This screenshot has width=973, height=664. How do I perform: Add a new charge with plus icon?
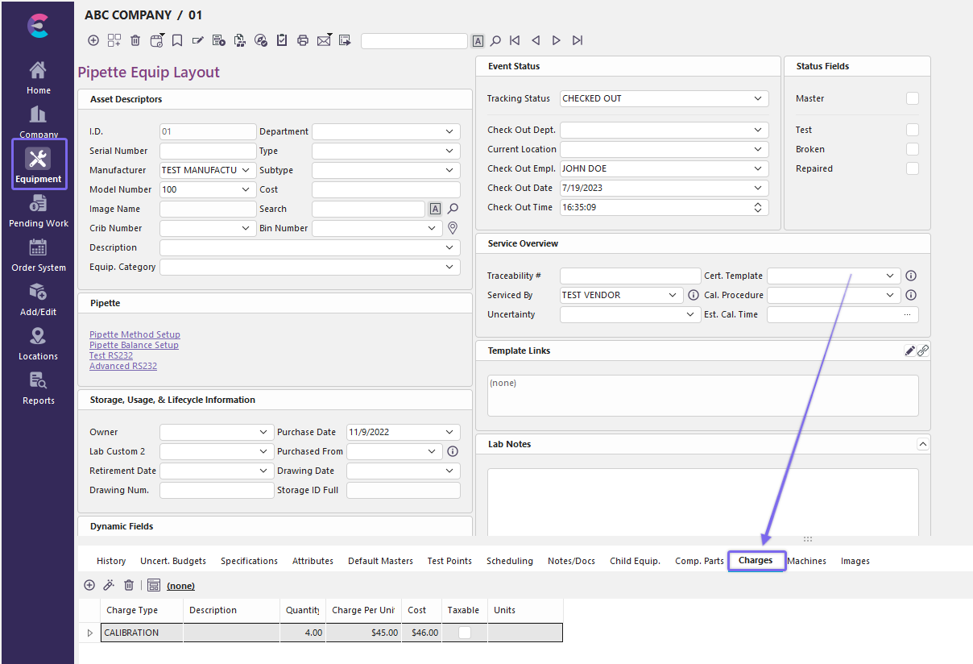coord(89,585)
